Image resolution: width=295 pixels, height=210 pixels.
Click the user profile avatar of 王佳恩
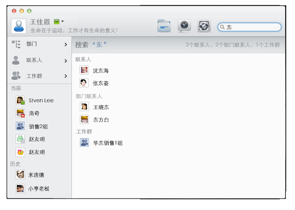[x=19, y=26]
